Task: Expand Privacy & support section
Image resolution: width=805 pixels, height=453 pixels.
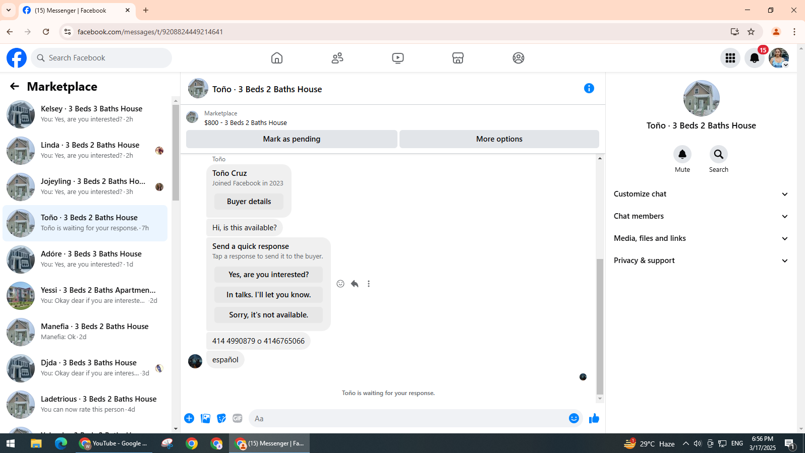Action: tap(701, 261)
